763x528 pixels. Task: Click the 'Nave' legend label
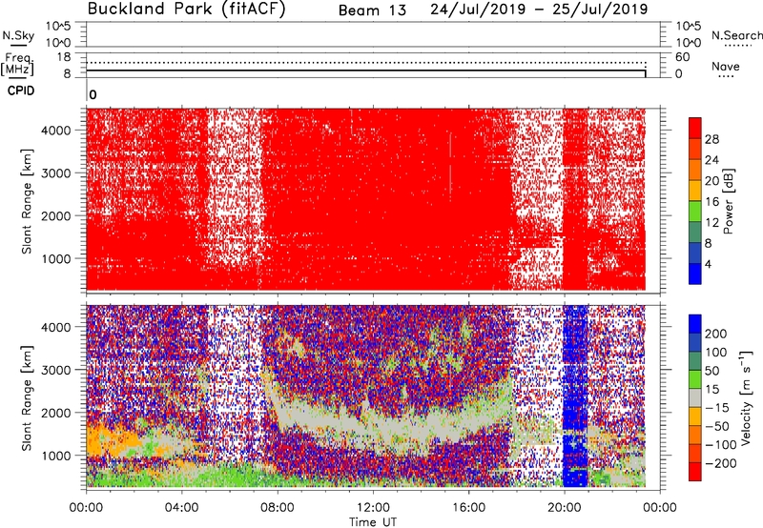tap(726, 67)
